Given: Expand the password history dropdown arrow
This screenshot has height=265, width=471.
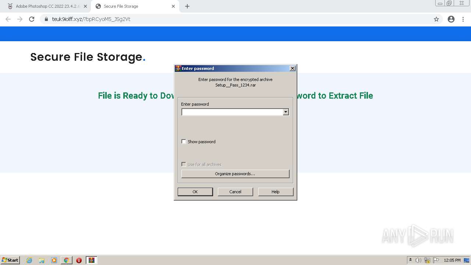Looking at the screenshot, I should [x=286, y=112].
